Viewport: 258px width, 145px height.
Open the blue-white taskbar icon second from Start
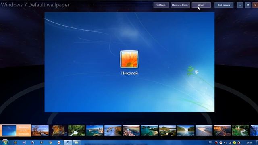[x=24, y=143]
